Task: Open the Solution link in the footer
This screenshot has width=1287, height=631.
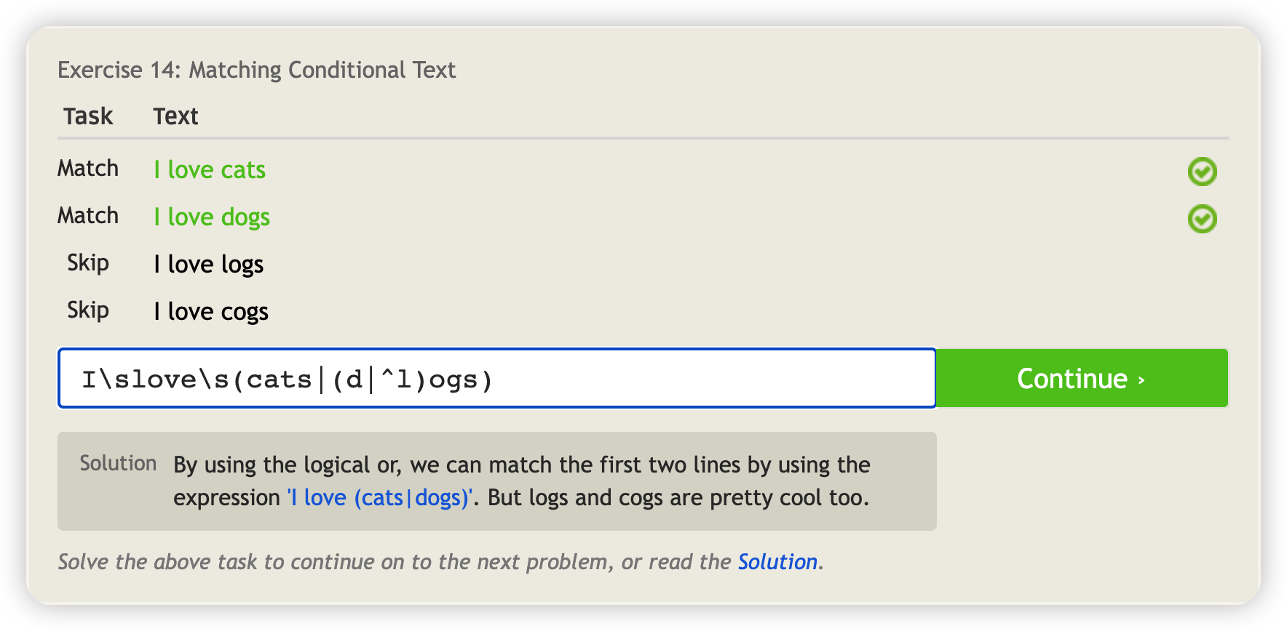Action: tap(777, 562)
